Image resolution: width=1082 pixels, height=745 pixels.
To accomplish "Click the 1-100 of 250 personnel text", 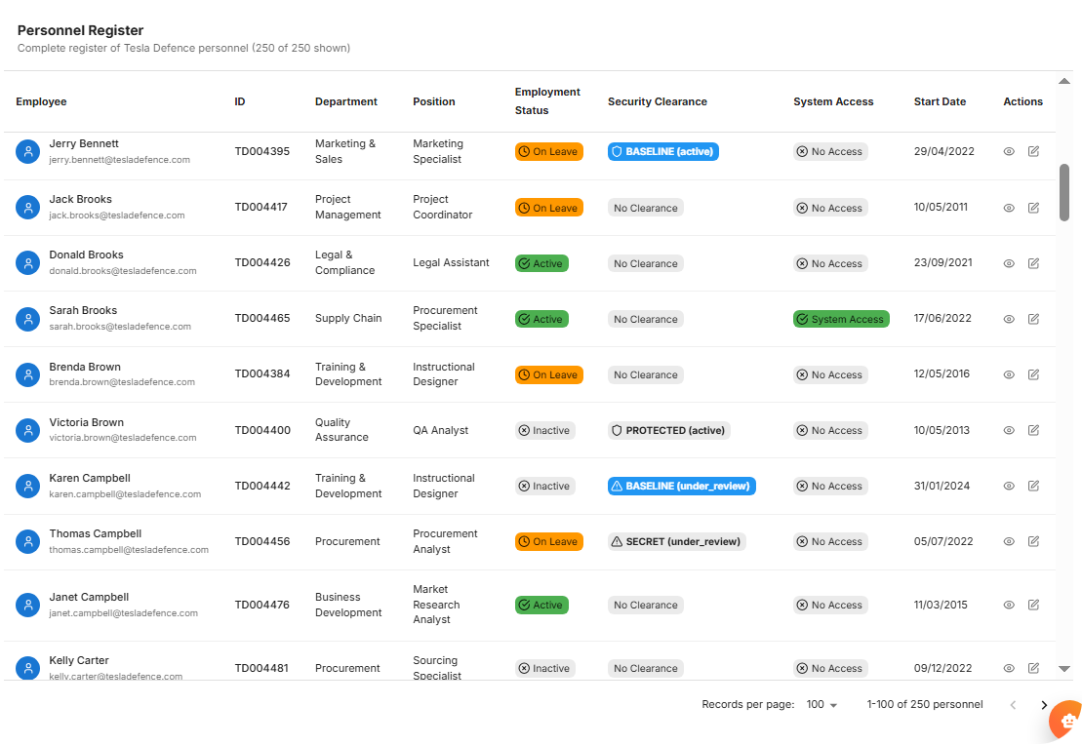I will [x=925, y=705].
